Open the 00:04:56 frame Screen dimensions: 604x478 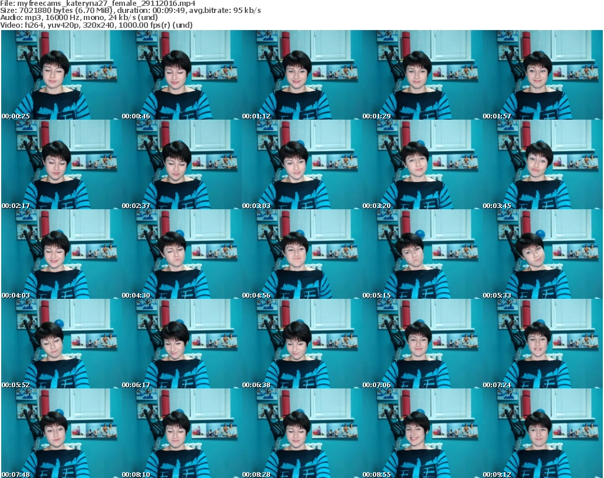(x=301, y=254)
